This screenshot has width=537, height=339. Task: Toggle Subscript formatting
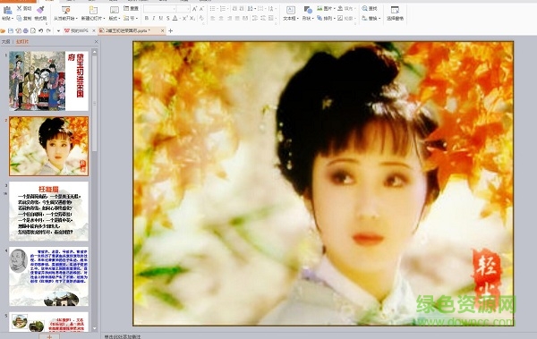pos(192,18)
